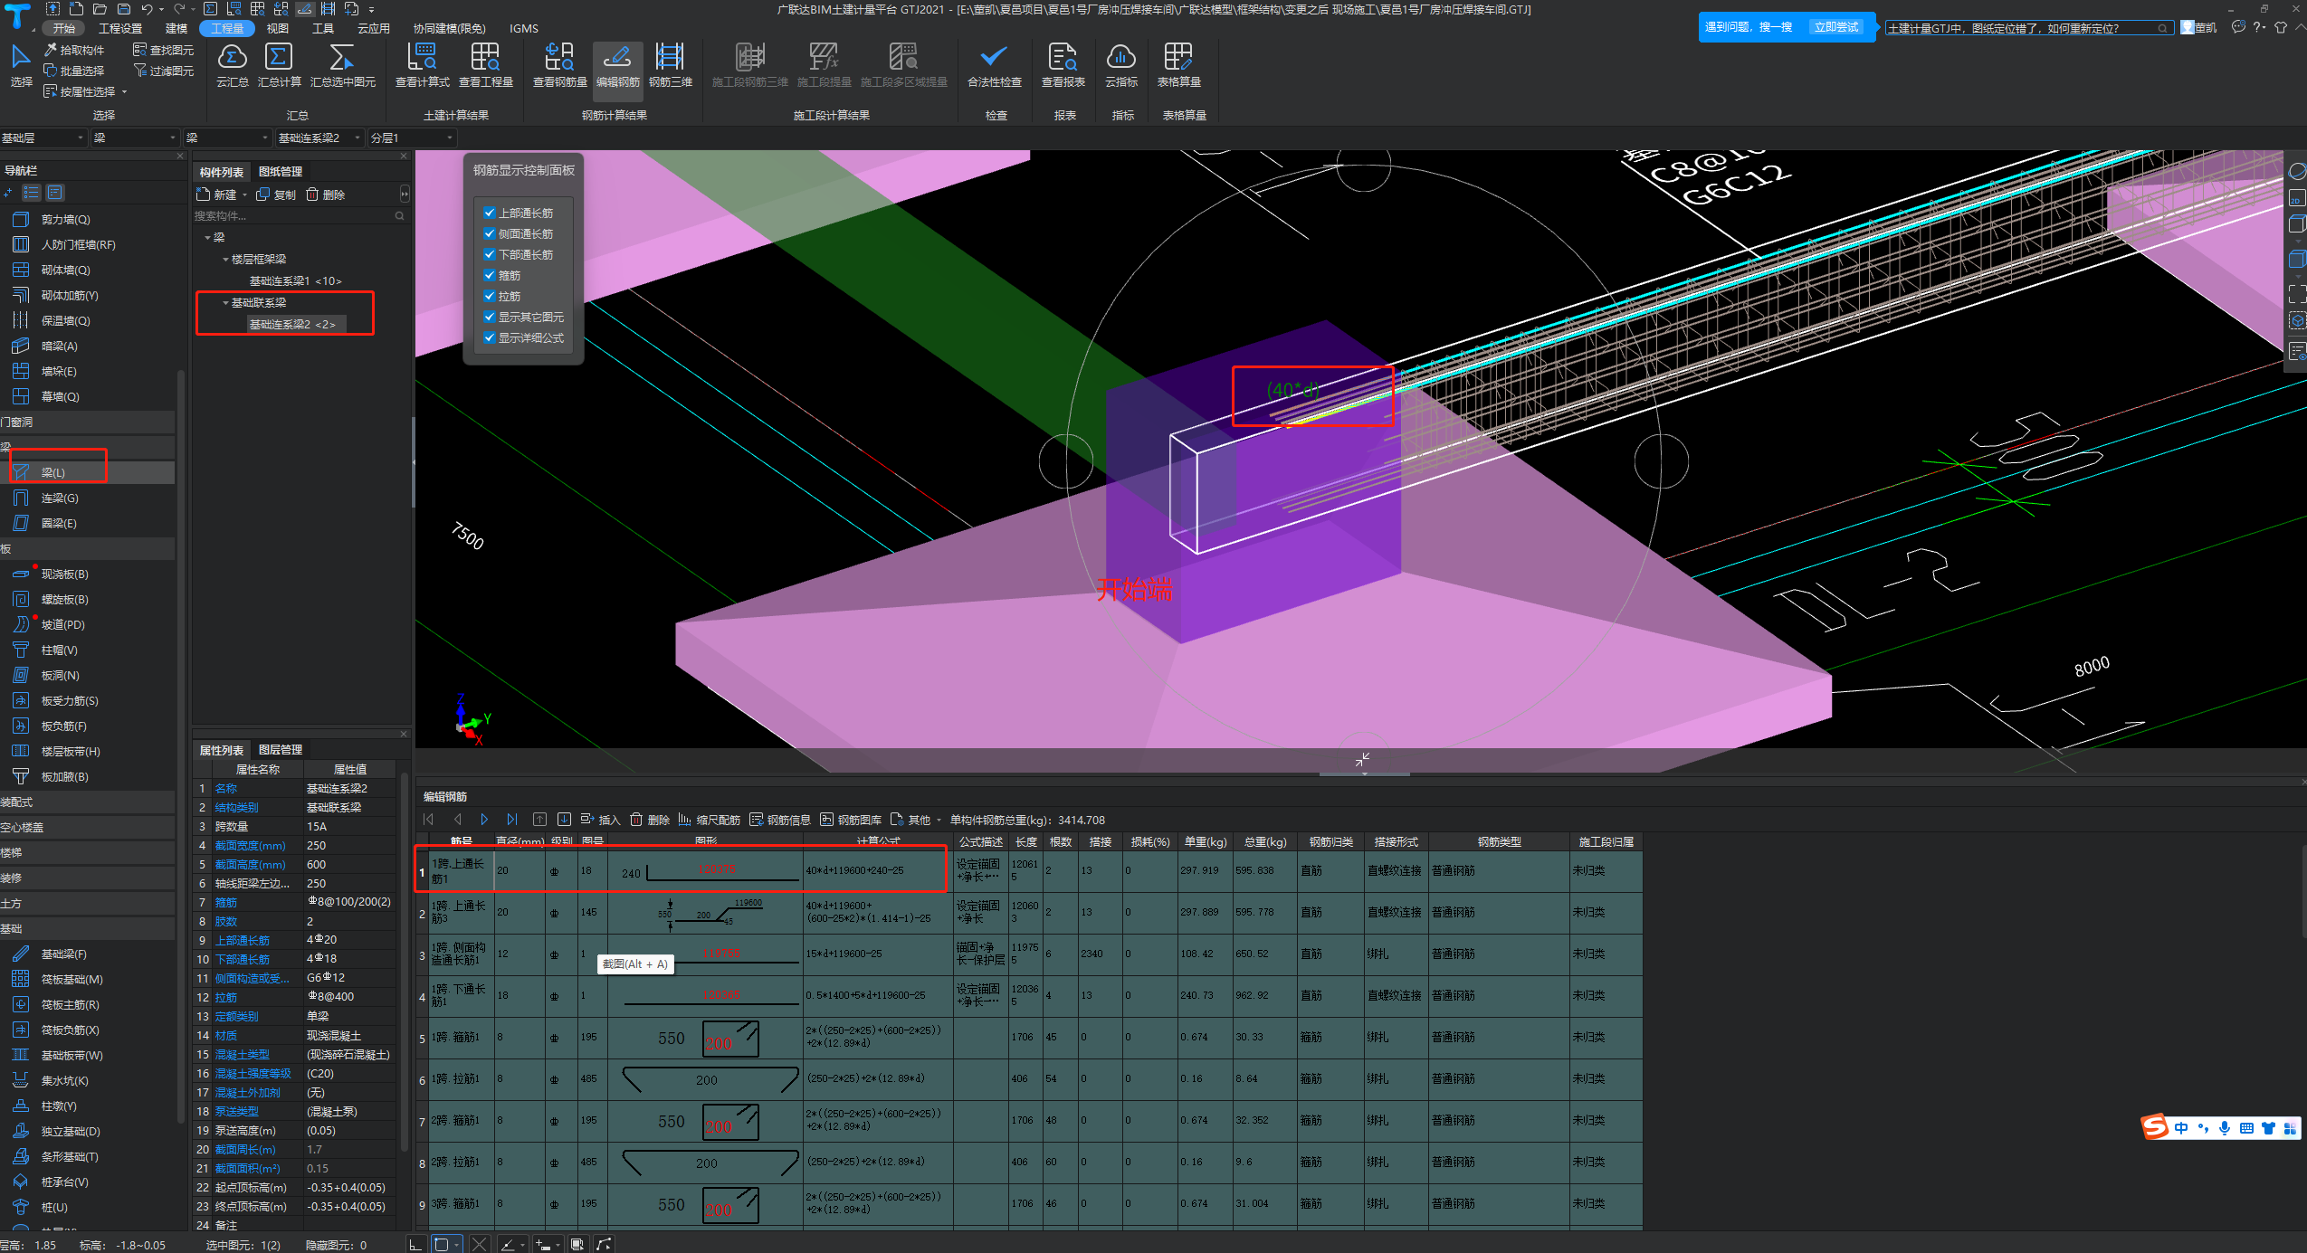The height and width of the screenshot is (1253, 2307).
Task: Run 合法性检查 validity check
Action: tap(994, 65)
